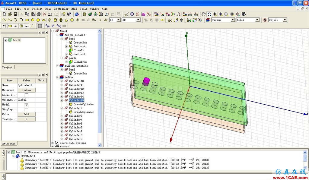Click the Transparency value 0 button
The image size is (309, 180).
[27, 119]
